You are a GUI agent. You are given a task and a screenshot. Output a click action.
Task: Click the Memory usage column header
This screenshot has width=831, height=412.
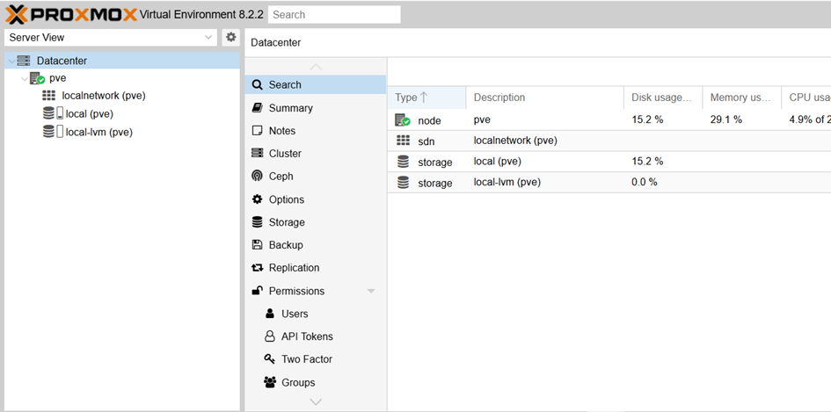pyautogui.click(x=742, y=98)
